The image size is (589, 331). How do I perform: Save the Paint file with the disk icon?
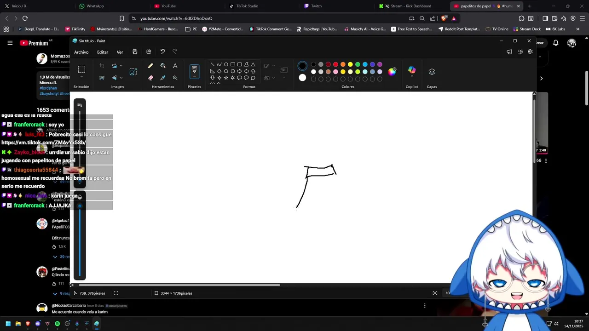click(x=135, y=52)
